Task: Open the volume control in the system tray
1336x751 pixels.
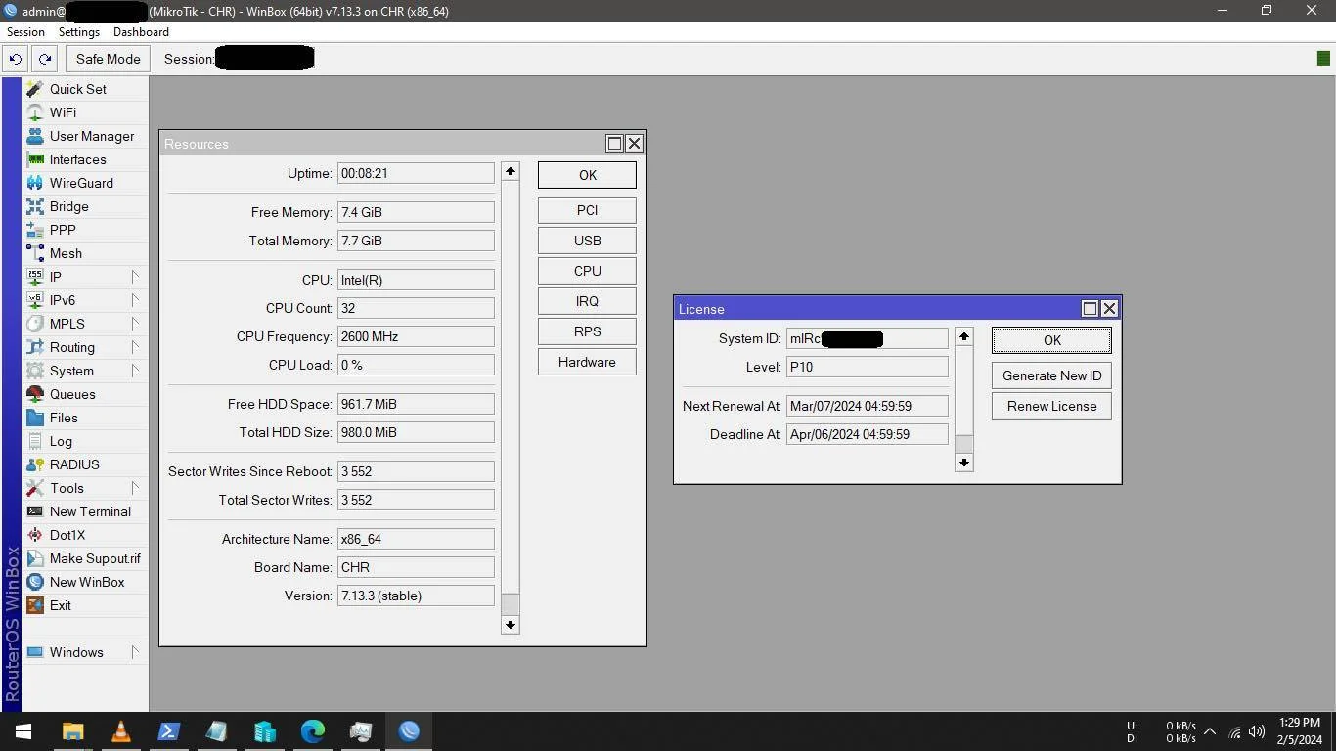Action: (x=1257, y=731)
